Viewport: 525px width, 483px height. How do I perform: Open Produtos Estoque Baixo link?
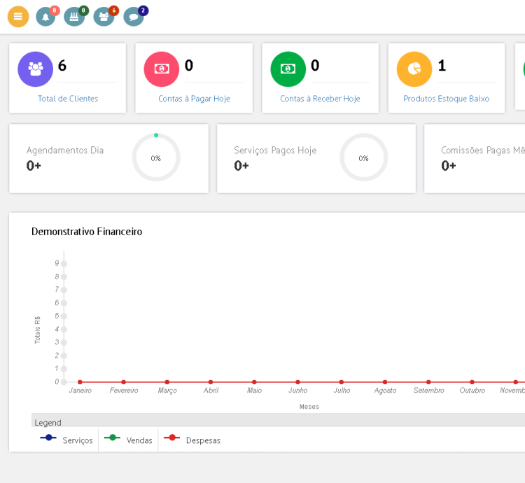coord(446,99)
